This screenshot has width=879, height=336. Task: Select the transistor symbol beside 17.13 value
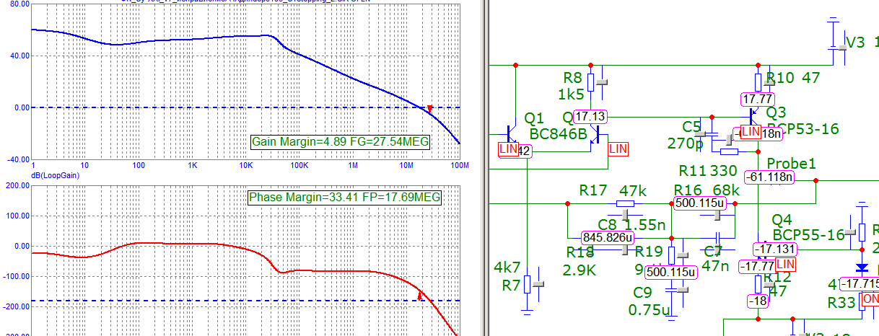pyautogui.click(x=595, y=135)
